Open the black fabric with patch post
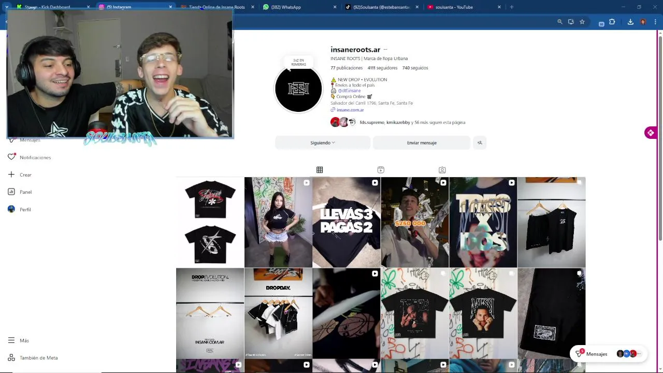This screenshot has height=373, width=663. 552,313
